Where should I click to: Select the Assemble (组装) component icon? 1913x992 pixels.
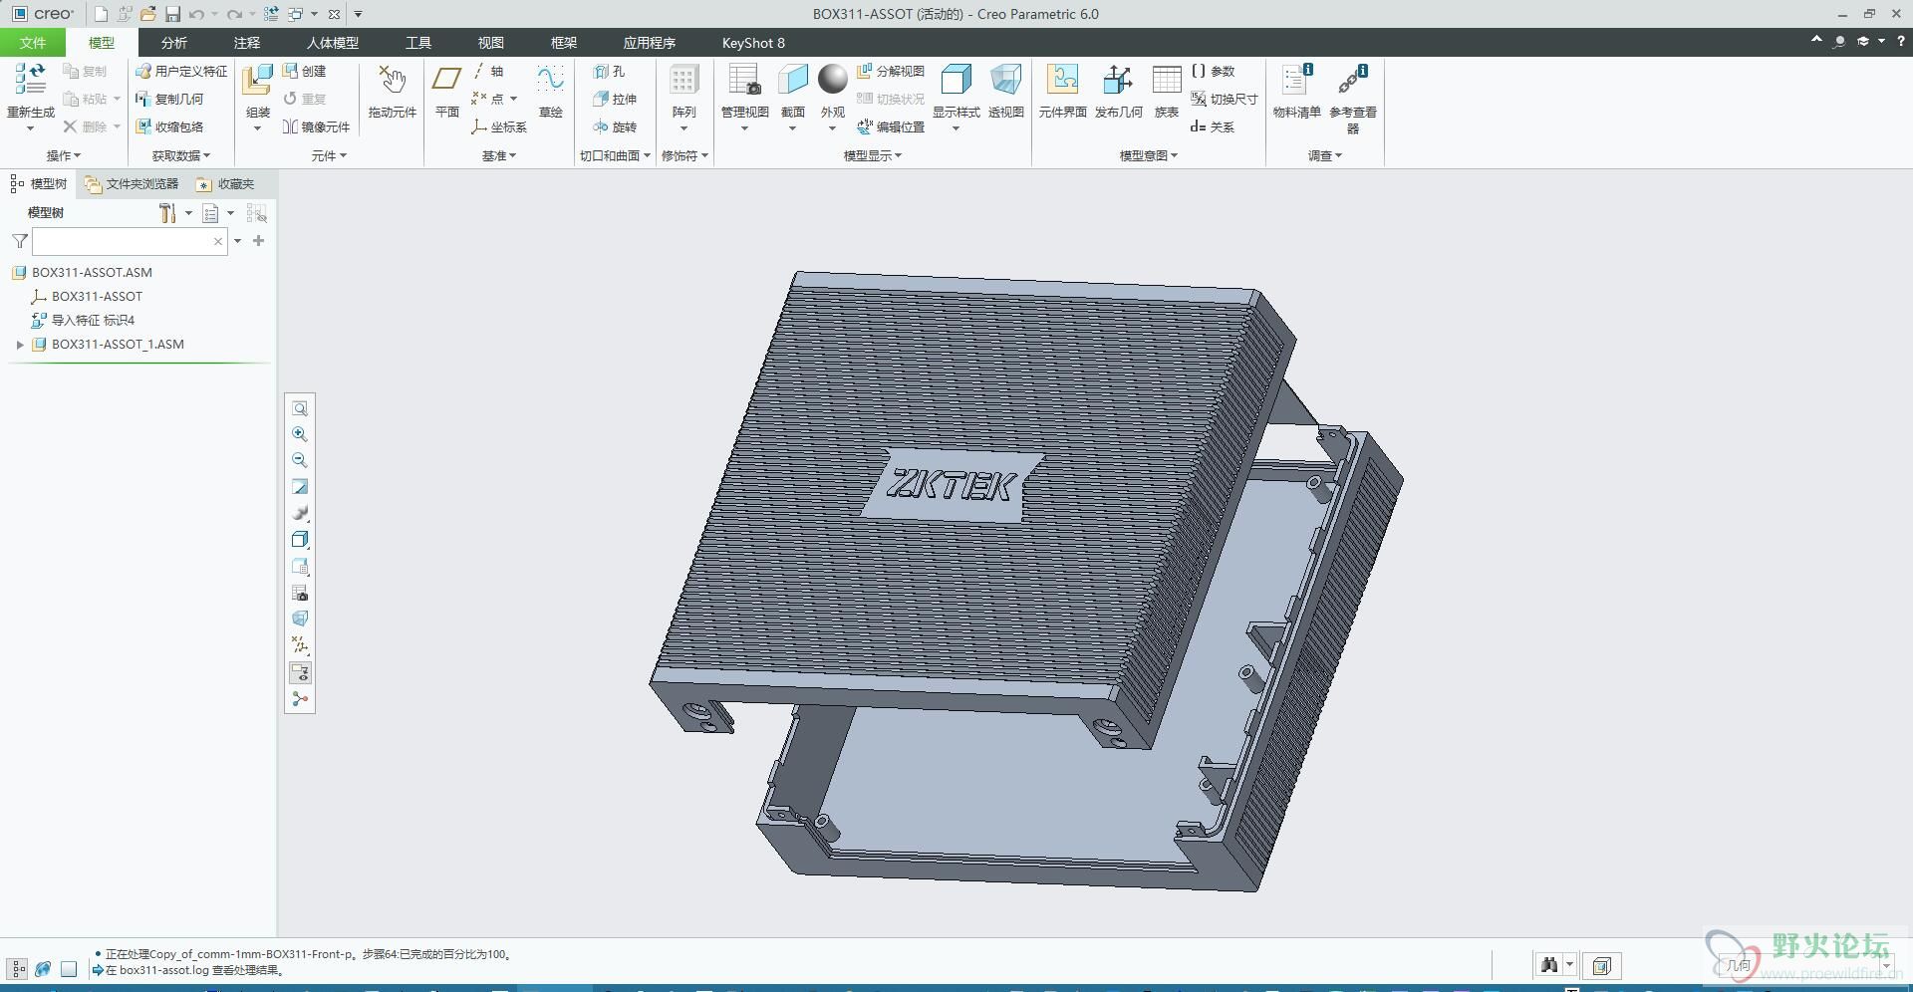pyautogui.click(x=258, y=80)
